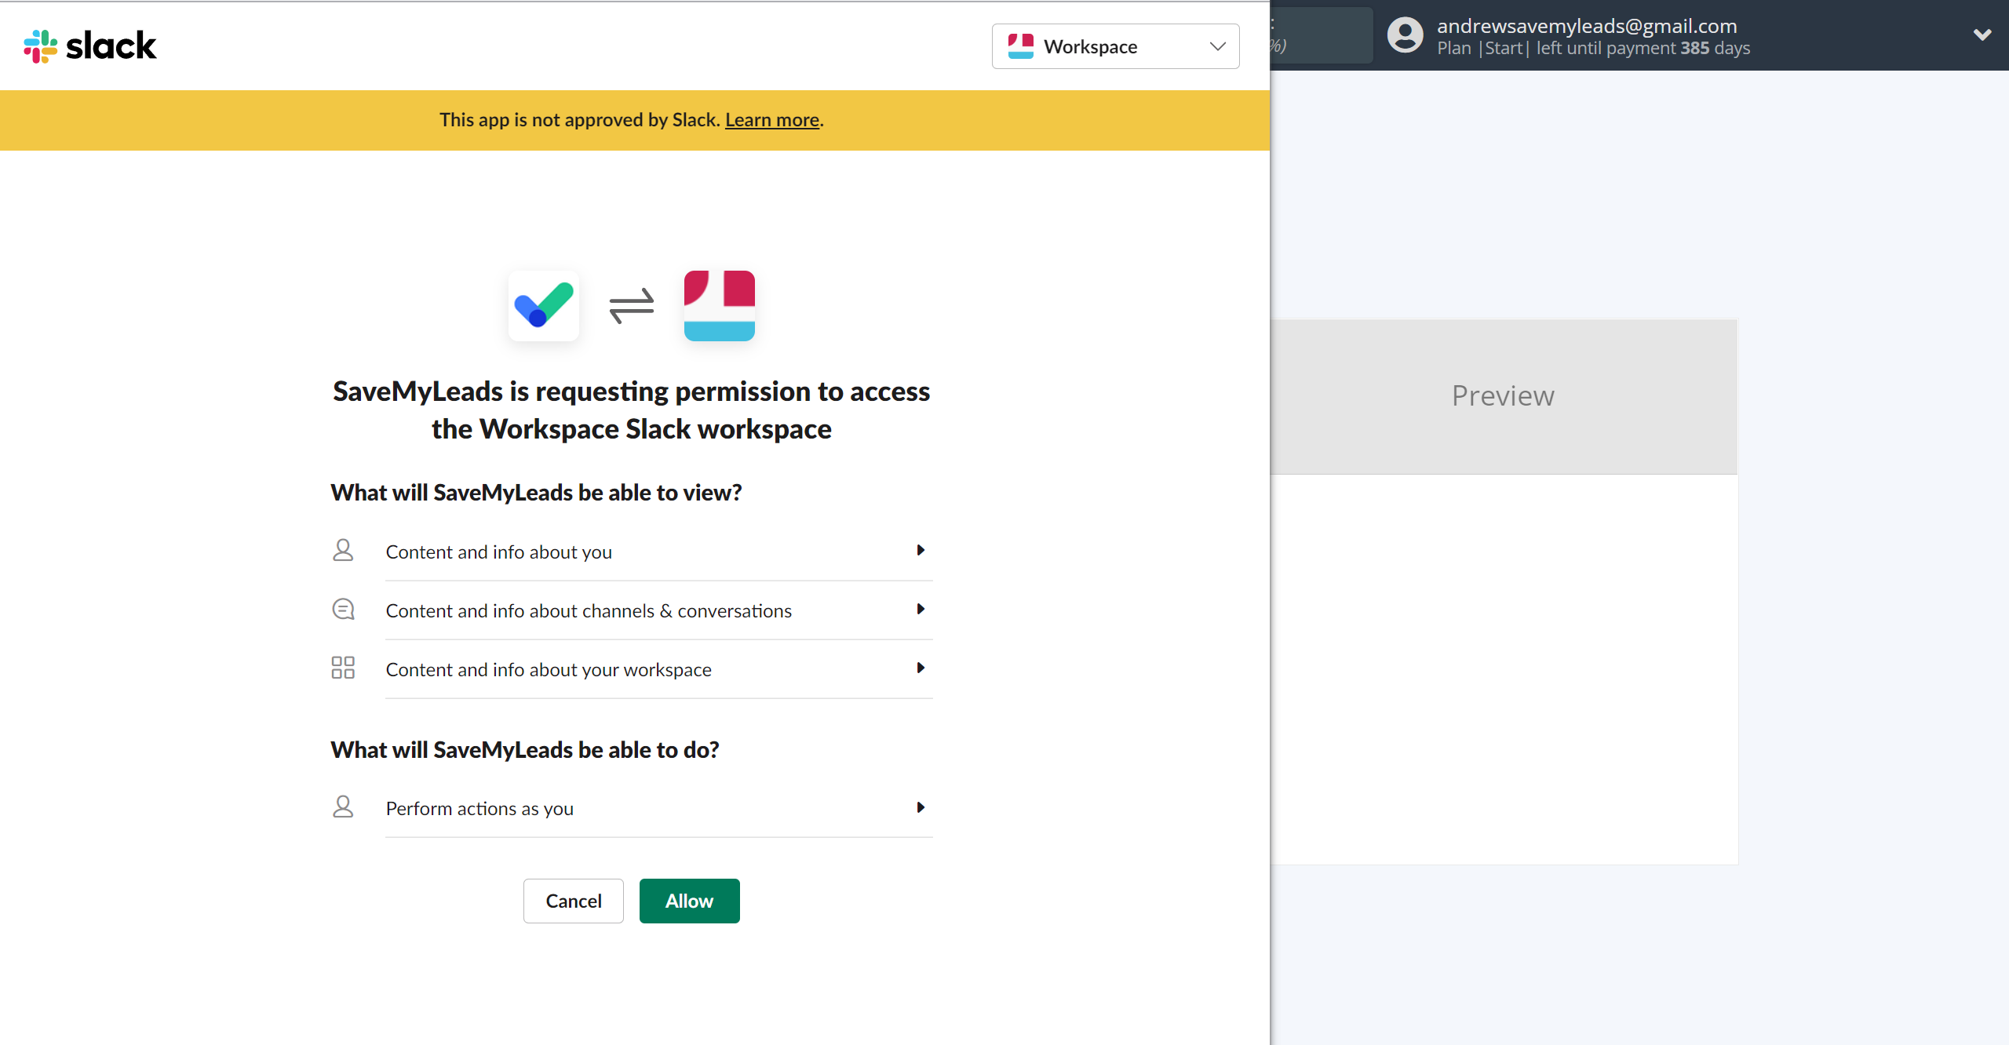Click person icon beside Content about you

pyautogui.click(x=343, y=550)
